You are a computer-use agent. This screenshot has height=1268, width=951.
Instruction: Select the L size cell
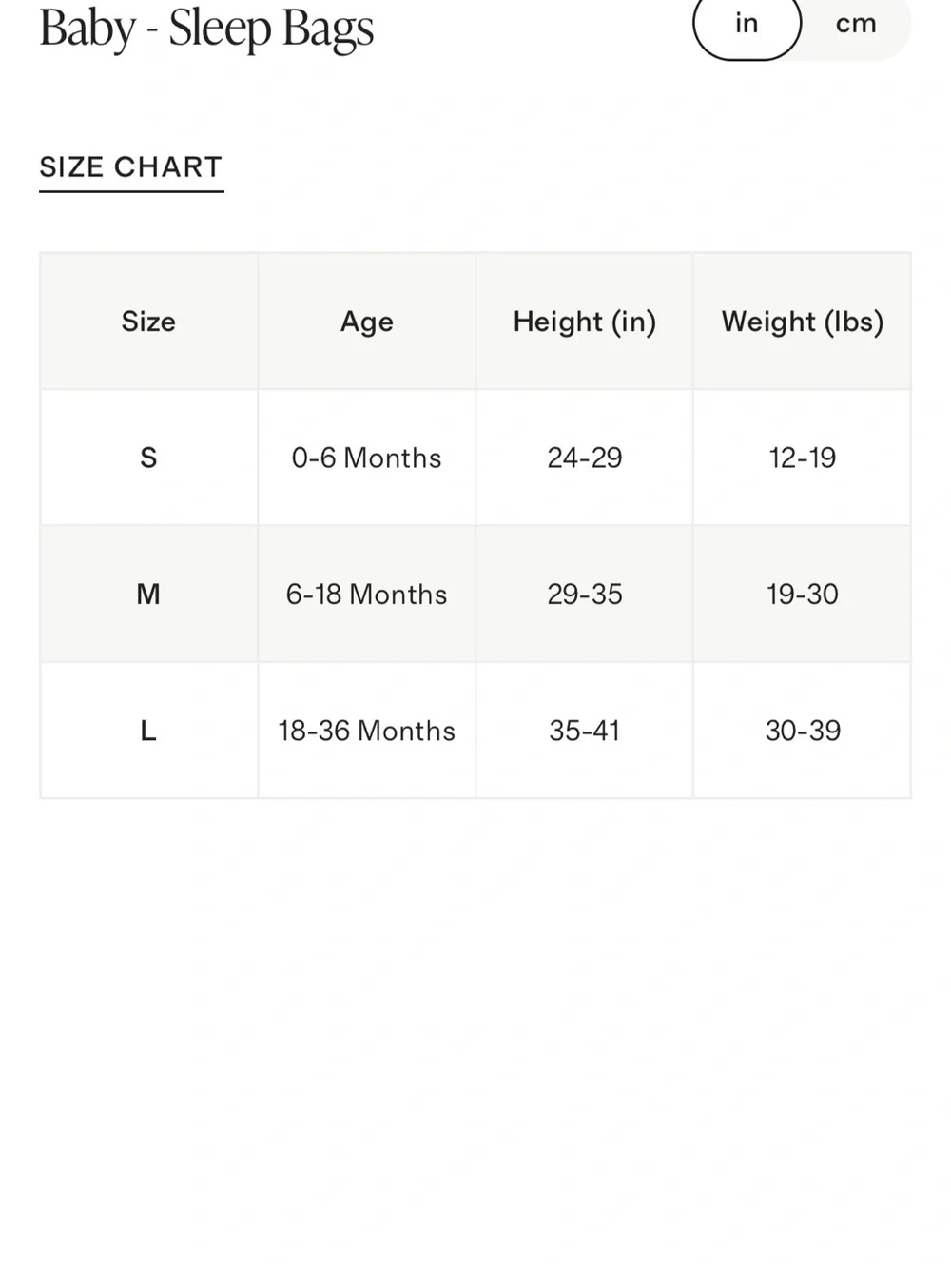click(x=148, y=731)
